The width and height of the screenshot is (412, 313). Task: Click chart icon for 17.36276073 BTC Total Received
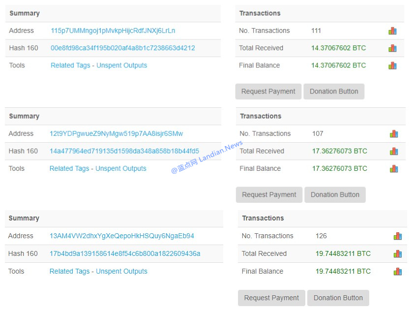394,151
